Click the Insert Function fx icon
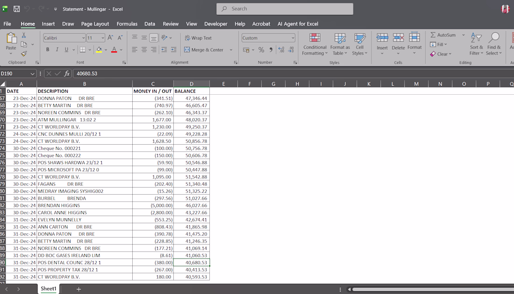514x294 pixels. [67, 74]
